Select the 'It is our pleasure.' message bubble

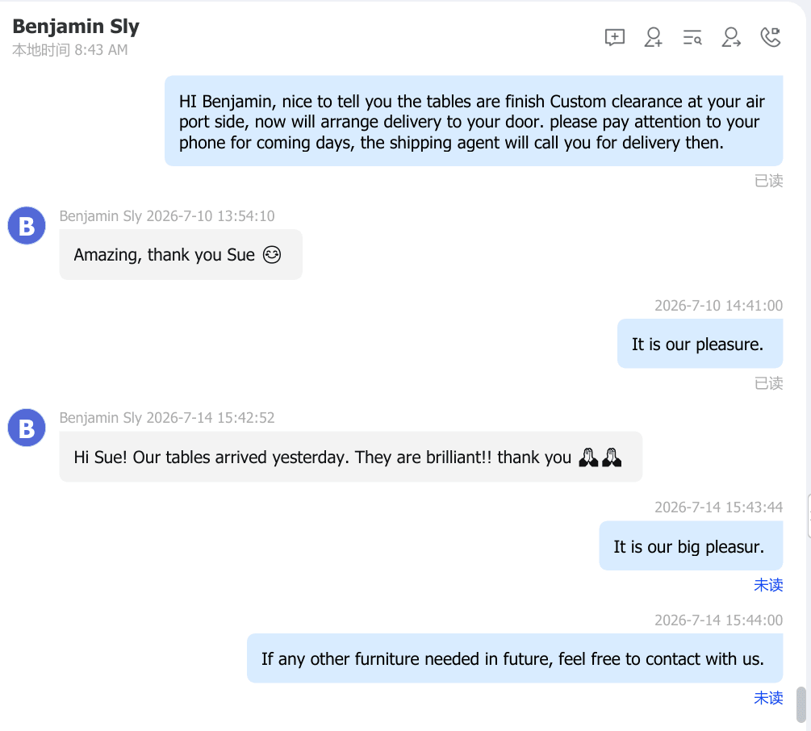click(x=700, y=344)
